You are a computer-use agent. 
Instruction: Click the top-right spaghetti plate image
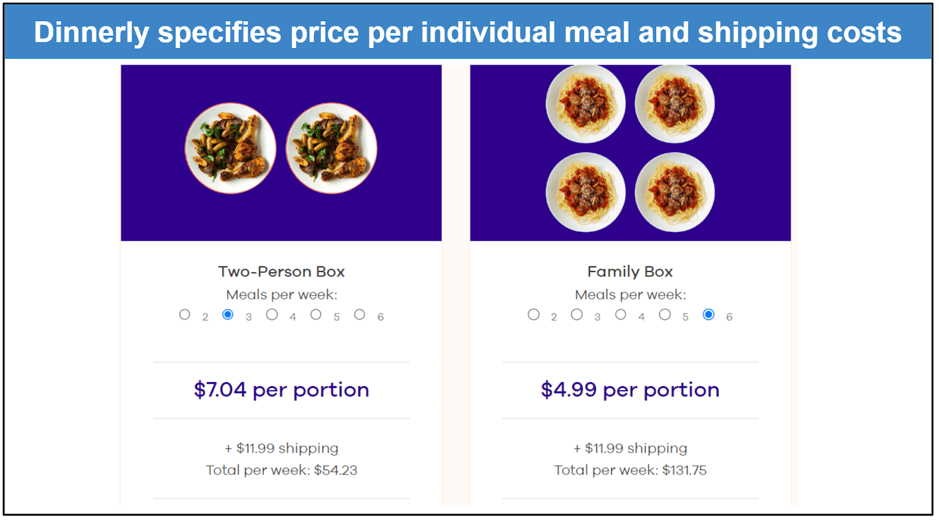click(x=675, y=104)
